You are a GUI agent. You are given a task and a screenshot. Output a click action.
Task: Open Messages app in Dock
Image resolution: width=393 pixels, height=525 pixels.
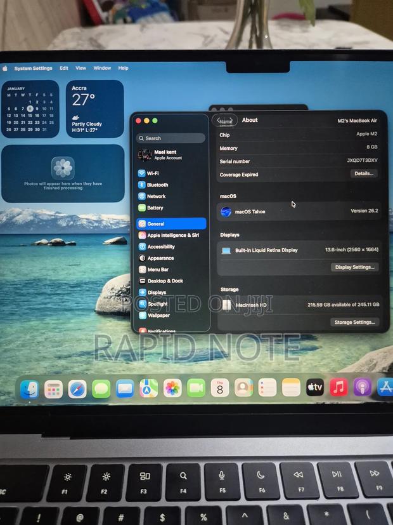tap(101, 389)
